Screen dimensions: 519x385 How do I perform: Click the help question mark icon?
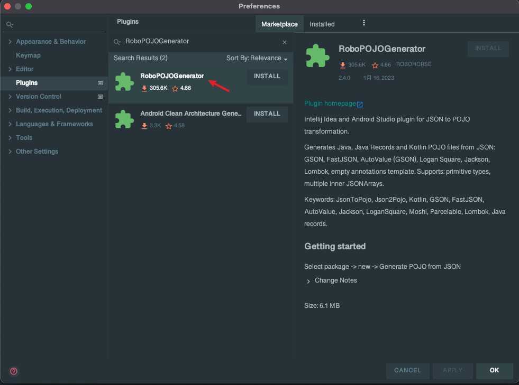14,371
